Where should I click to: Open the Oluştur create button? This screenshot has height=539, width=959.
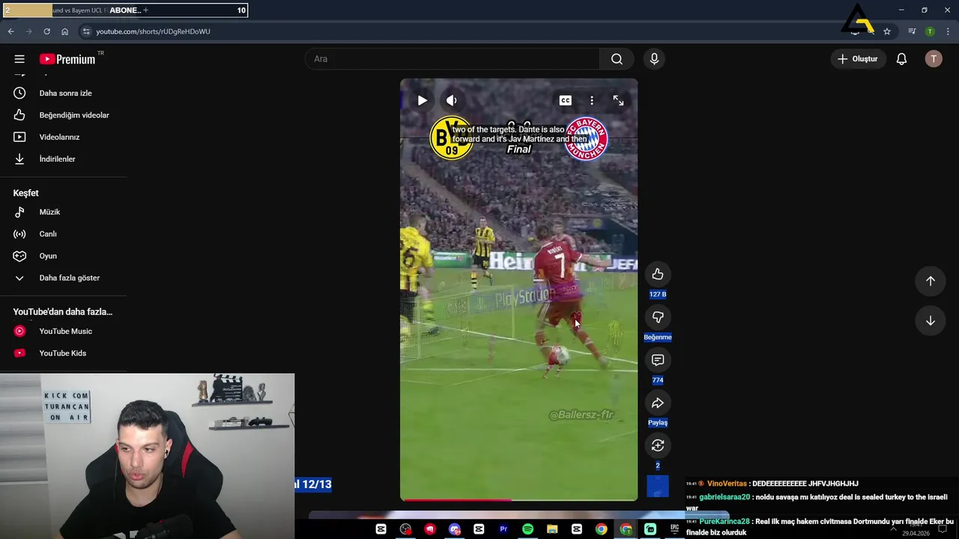(858, 59)
